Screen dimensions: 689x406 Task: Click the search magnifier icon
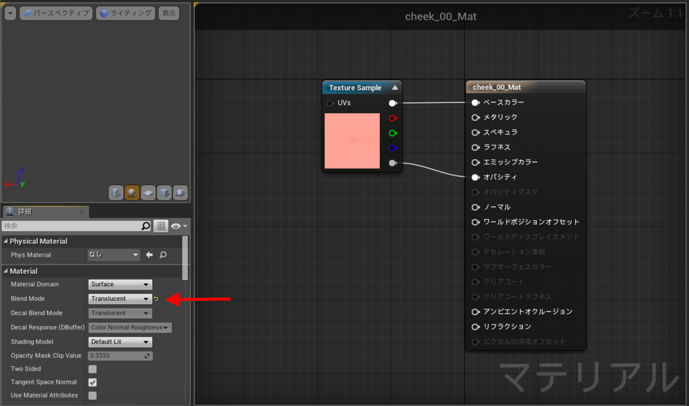tap(146, 226)
